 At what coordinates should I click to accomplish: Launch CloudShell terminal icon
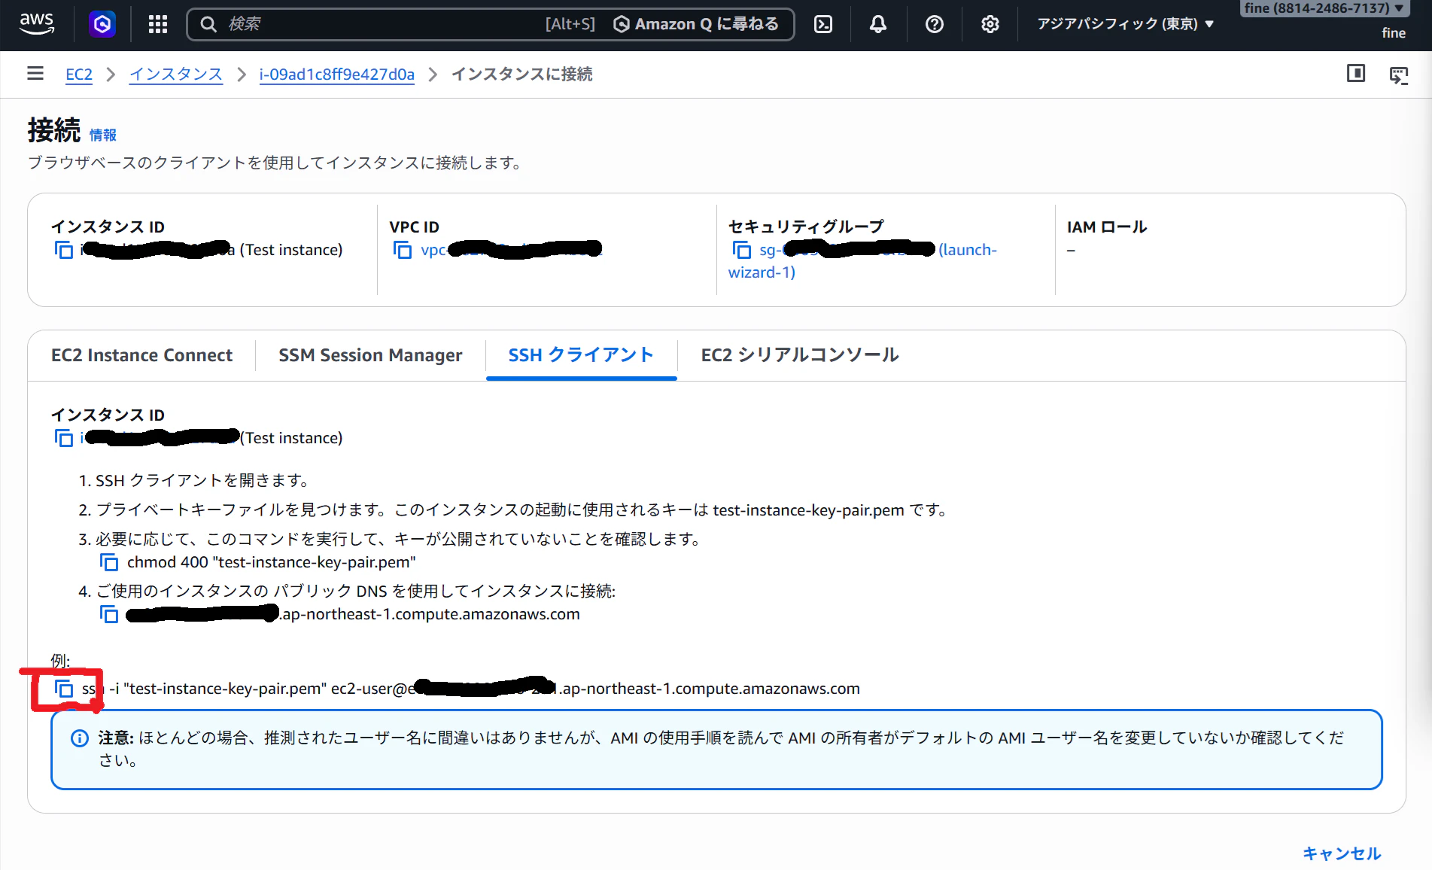[823, 24]
